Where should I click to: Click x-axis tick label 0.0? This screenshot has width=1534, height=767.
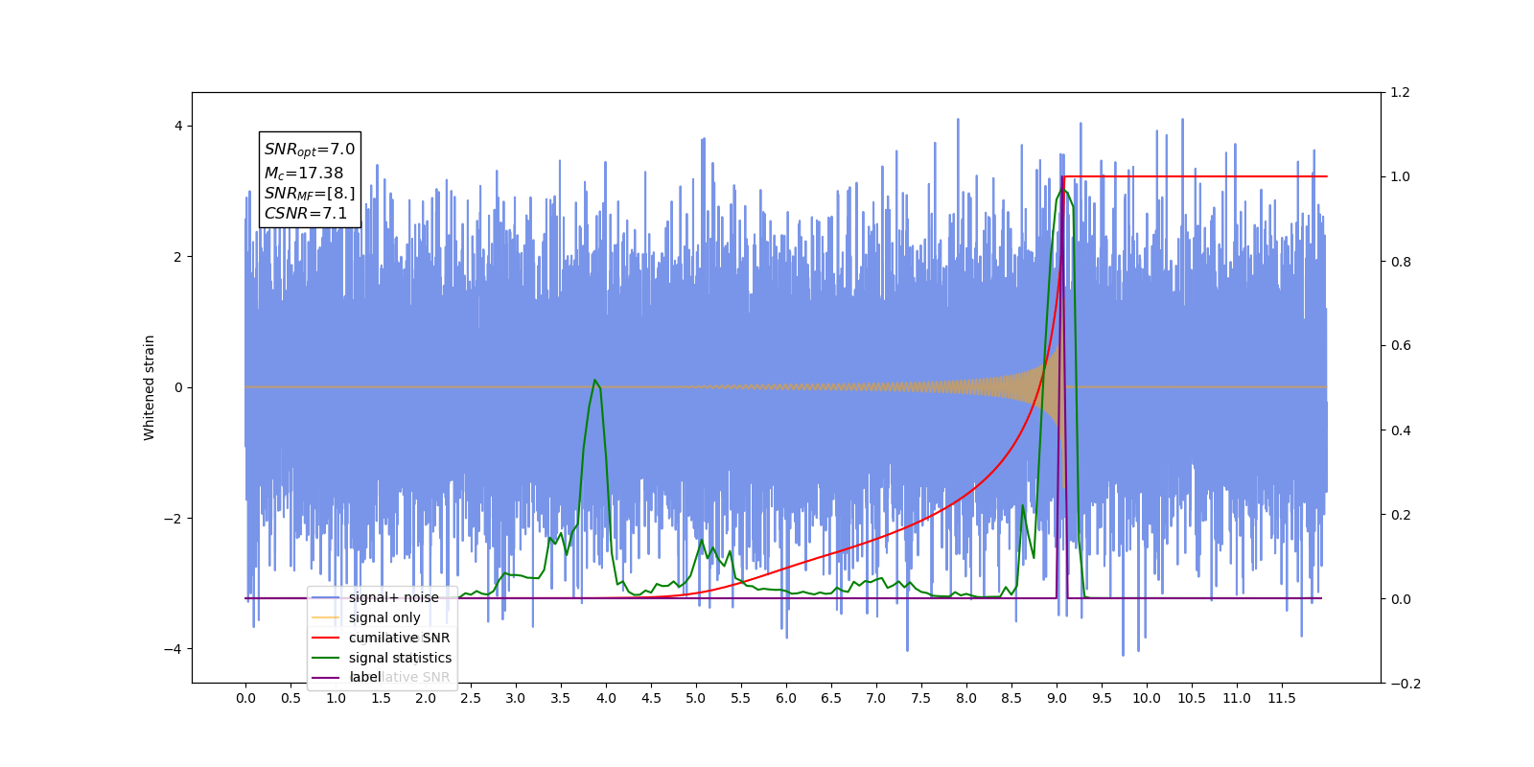245,698
